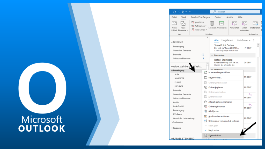The image size is (265, 149).
Task: Open Eigenschaften... from context menu
Action: click(223, 136)
